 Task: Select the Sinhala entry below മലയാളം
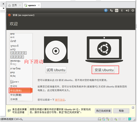tap(21, 64)
